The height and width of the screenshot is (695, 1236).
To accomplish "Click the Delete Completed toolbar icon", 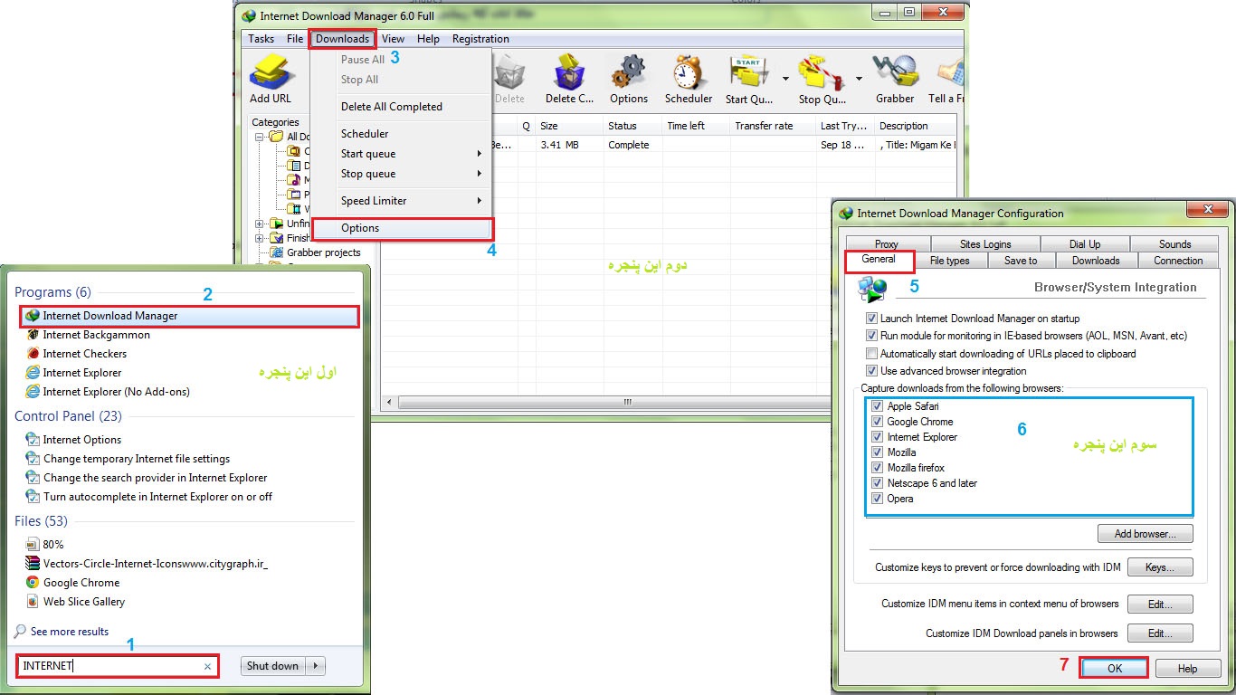I will (x=570, y=71).
